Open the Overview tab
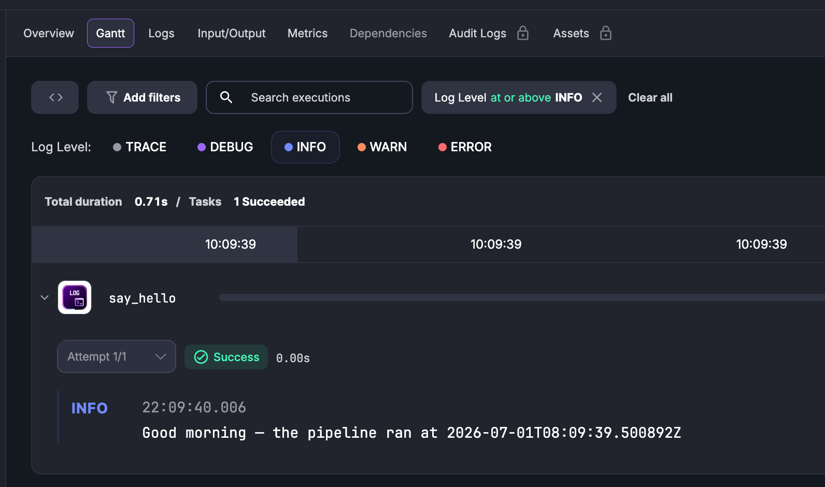 coord(49,33)
